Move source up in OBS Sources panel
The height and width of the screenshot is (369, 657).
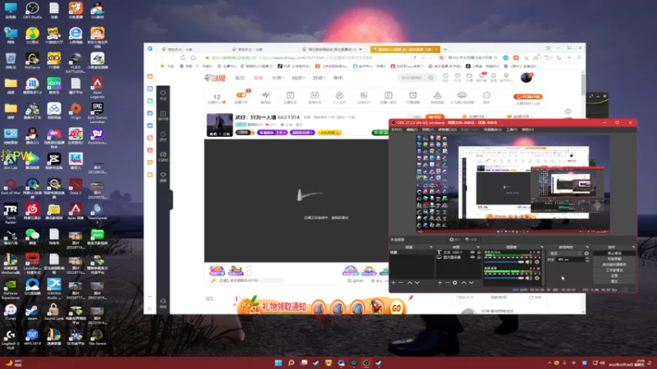click(464, 282)
